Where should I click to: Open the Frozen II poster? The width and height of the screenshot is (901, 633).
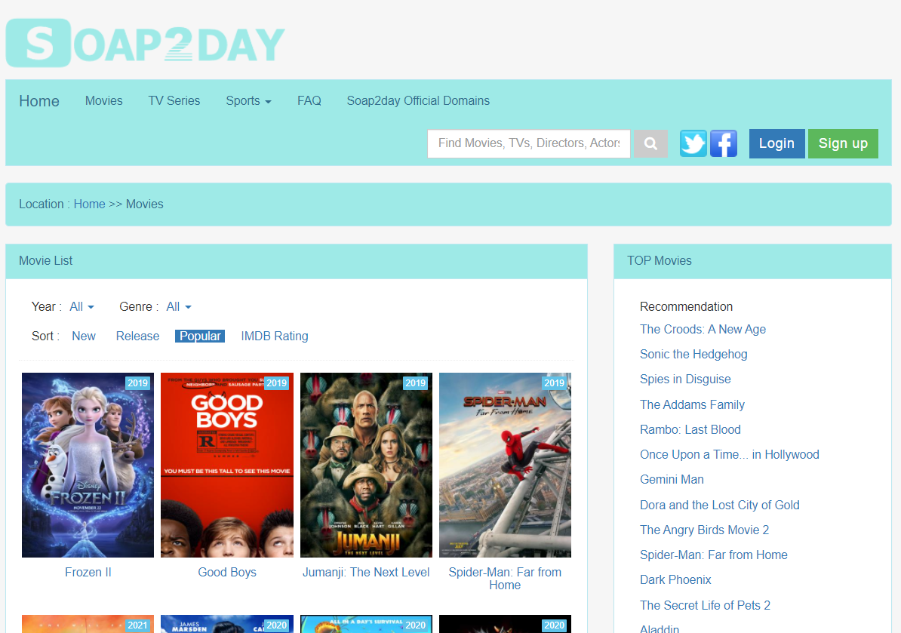coord(88,466)
